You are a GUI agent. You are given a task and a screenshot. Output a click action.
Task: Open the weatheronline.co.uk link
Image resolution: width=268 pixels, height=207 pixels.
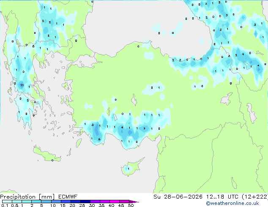232,203
